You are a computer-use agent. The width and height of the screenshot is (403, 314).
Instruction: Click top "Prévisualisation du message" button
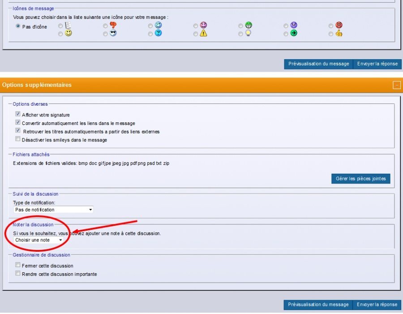(x=318, y=64)
